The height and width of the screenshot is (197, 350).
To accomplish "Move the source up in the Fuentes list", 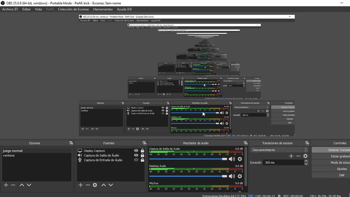I will click(x=104, y=185).
